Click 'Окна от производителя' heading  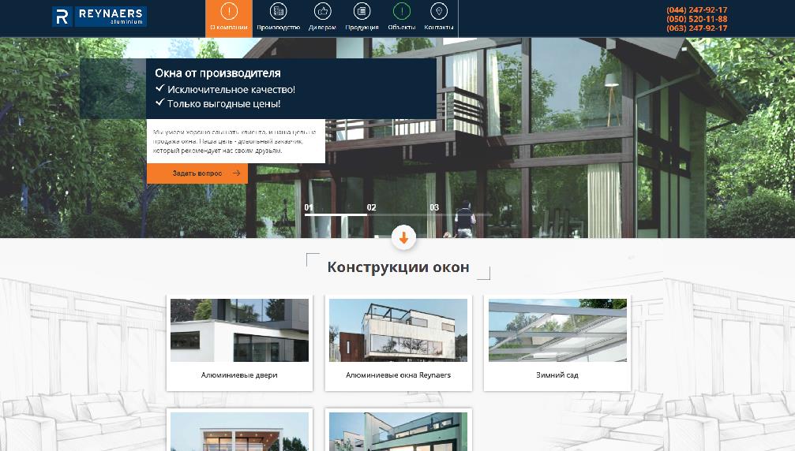click(218, 73)
